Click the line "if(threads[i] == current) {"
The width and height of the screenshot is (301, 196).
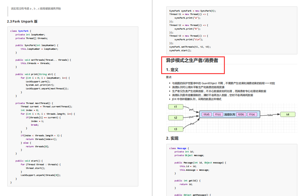click(x=43, y=118)
